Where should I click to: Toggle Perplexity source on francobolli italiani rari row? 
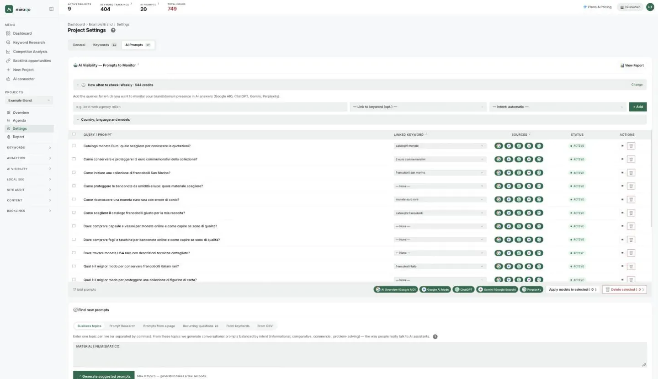click(x=539, y=266)
